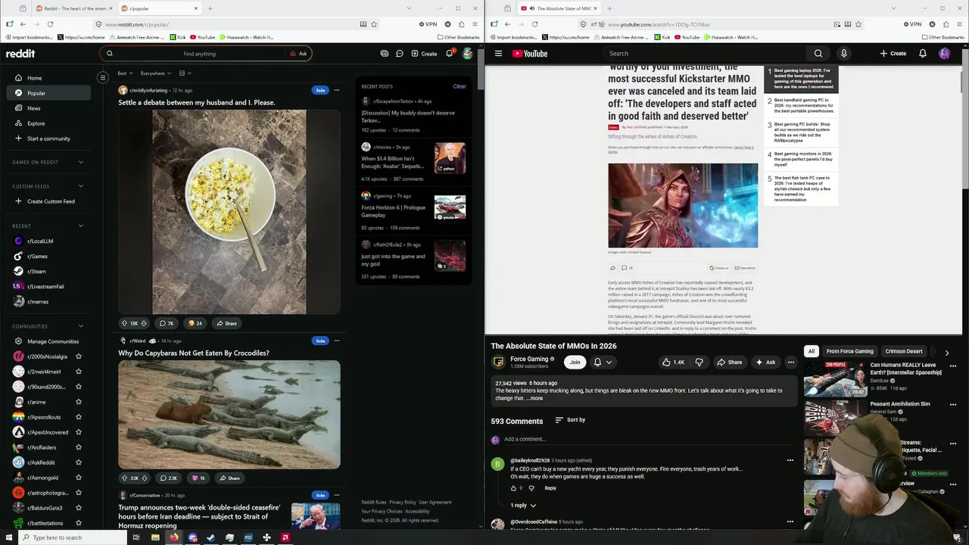Click the Add a comment field

[x=647, y=439]
